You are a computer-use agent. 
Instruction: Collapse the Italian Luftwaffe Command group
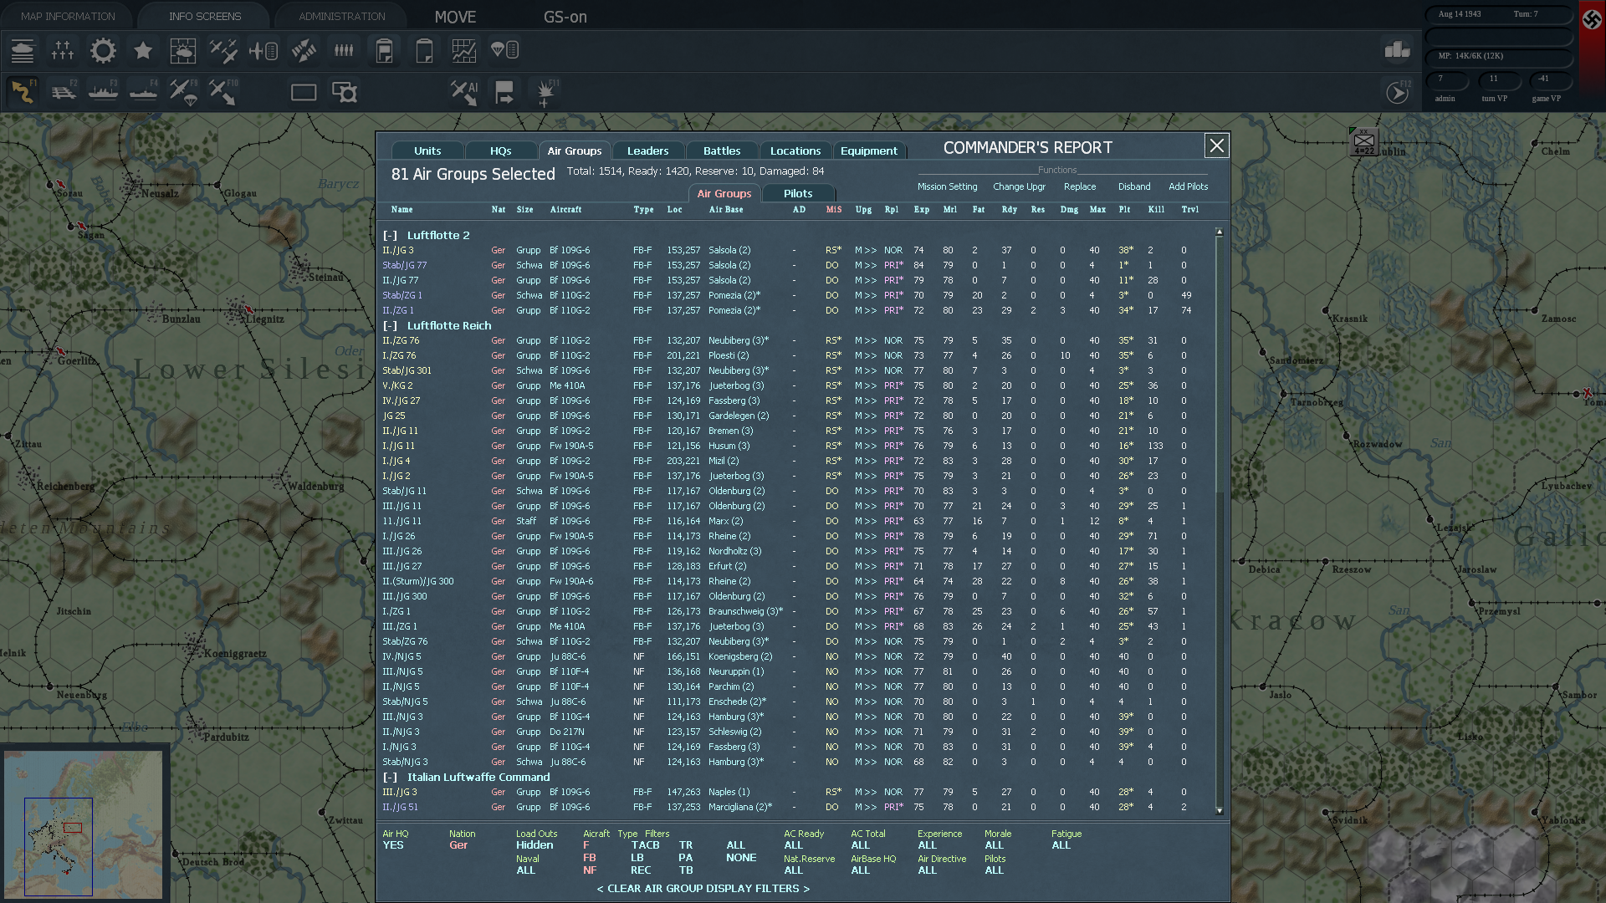point(390,778)
